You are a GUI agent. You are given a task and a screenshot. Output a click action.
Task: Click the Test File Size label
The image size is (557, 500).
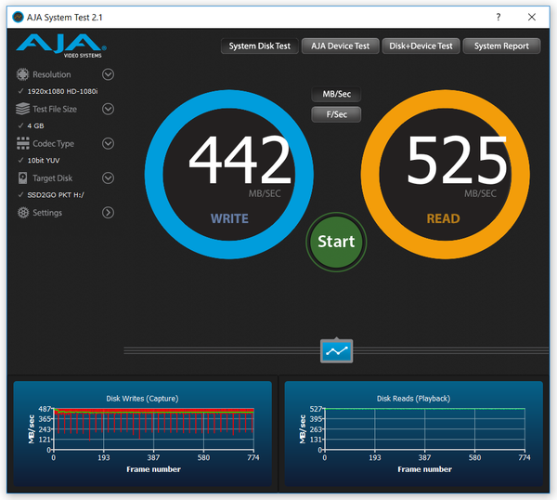[55, 109]
